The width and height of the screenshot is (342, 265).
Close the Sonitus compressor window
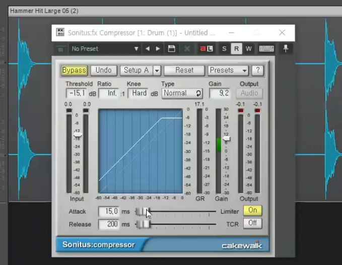282,33
